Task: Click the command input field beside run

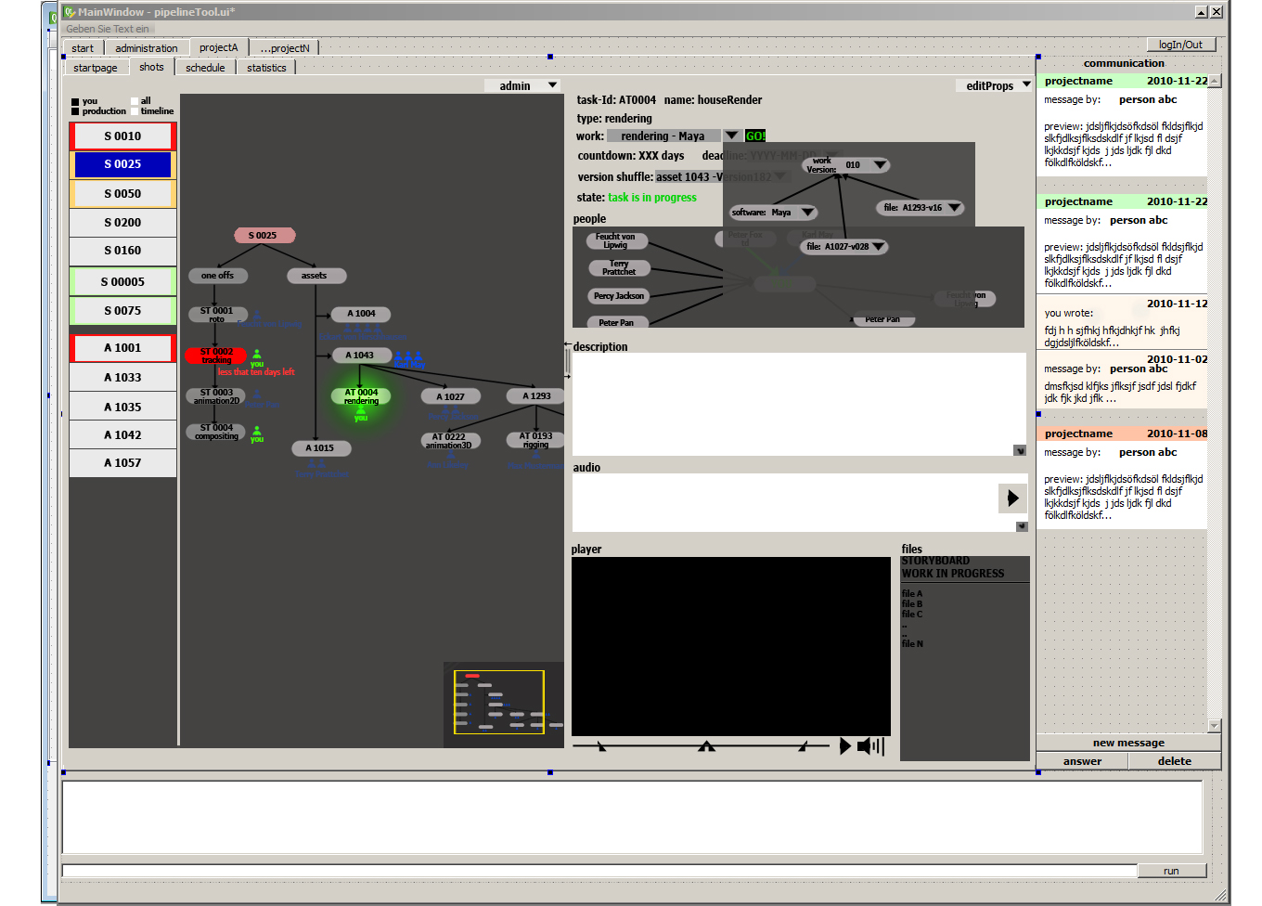Action: click(x=599, y=871)
